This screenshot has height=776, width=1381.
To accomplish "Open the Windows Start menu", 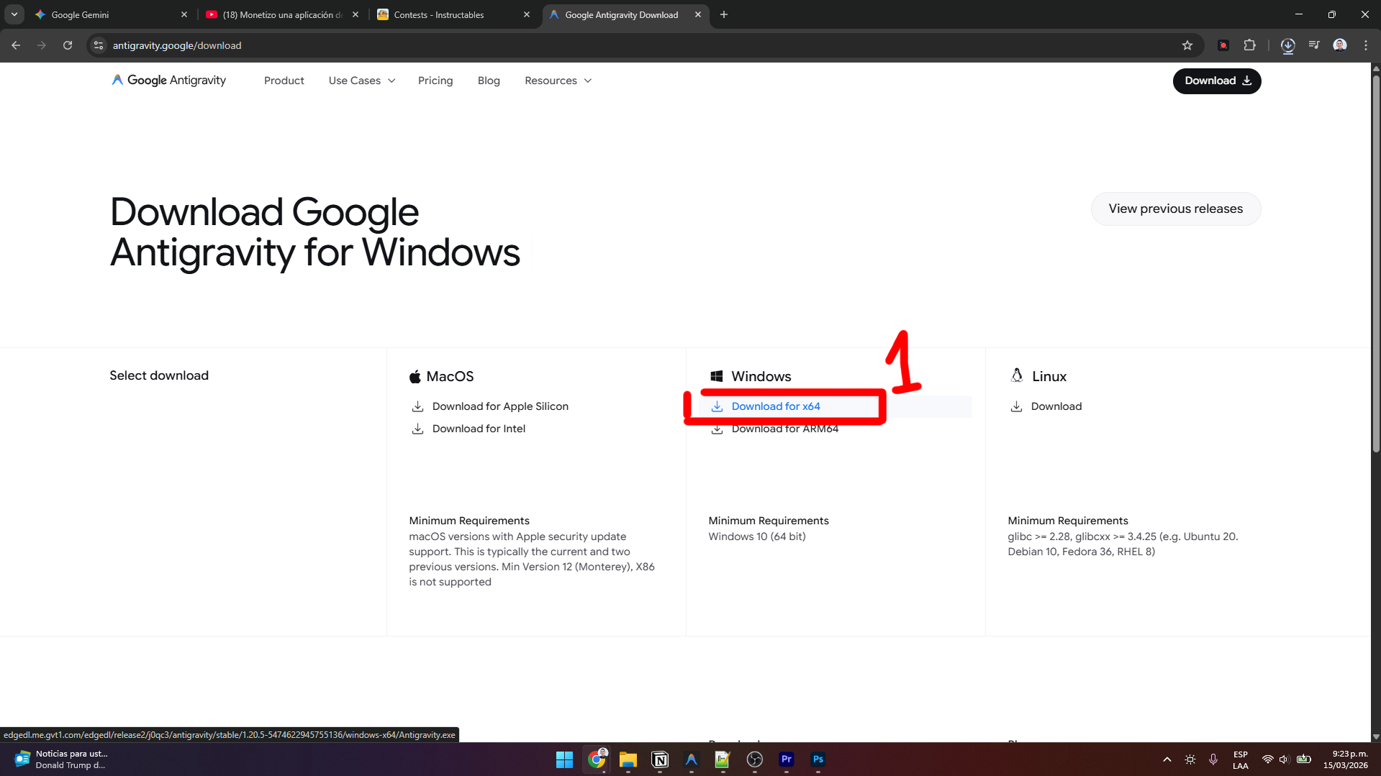I will pyautogui.click(x=565, y=759).
